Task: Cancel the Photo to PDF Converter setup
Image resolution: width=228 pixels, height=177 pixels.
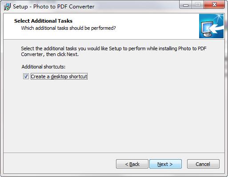Action: [x=203, y=164]
